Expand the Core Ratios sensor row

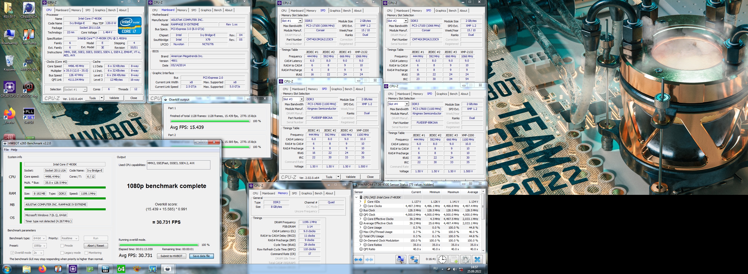[x=361, y=245]
